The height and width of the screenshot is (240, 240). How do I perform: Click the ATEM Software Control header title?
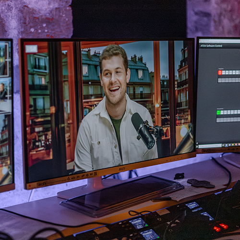click(x=211, y=46)
